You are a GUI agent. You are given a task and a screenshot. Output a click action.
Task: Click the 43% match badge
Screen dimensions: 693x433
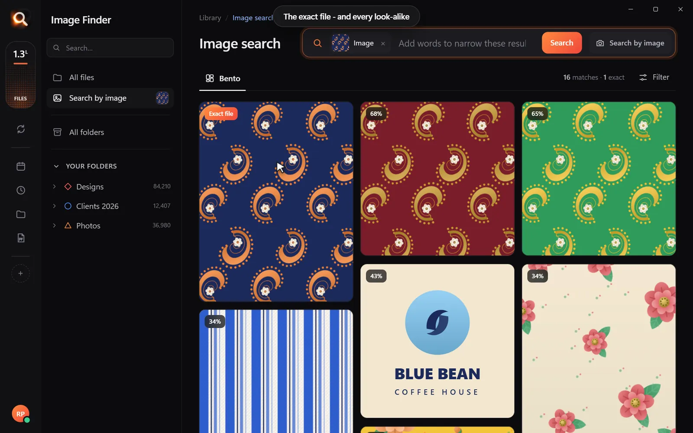[376, 276]
